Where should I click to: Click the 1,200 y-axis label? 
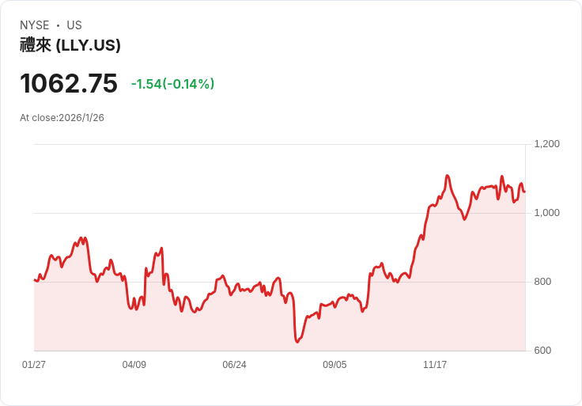[546, 144]
